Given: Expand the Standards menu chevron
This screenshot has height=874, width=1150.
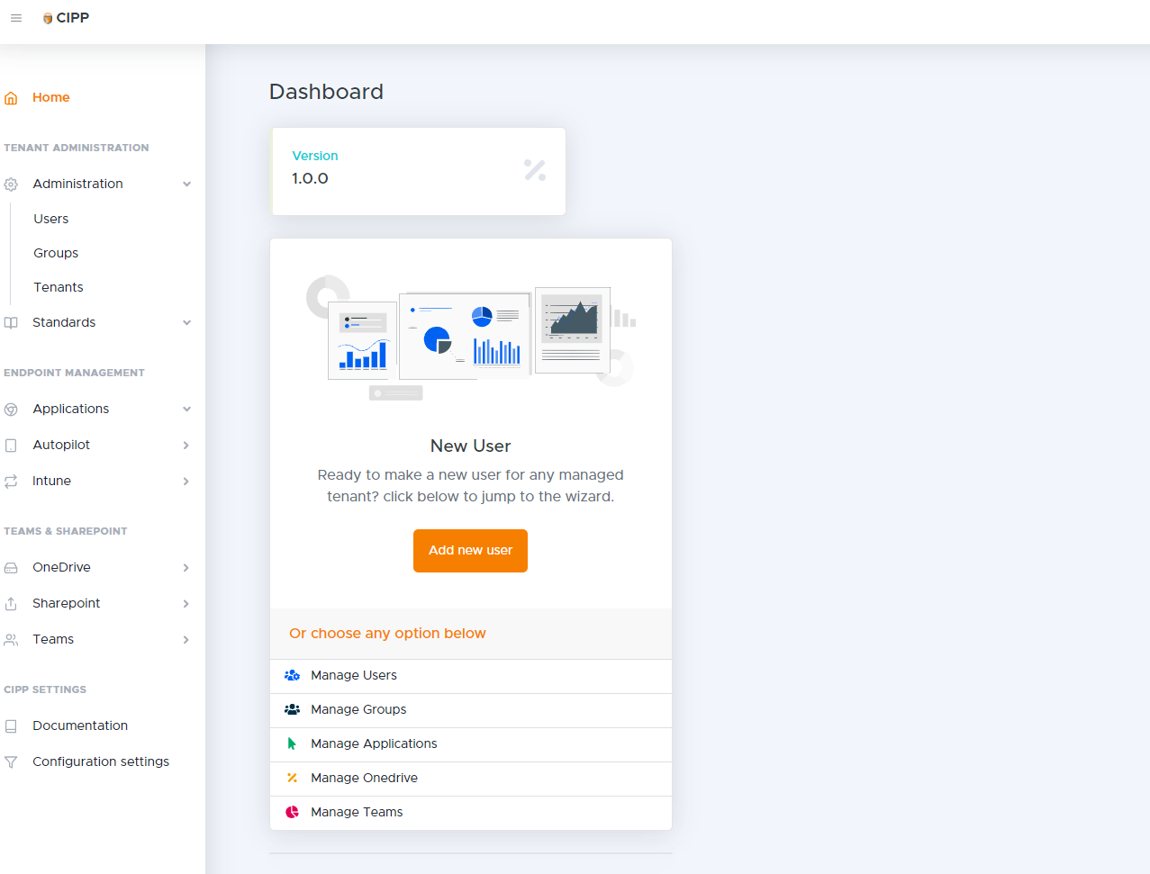Looking at the screenshot, I should pos(186,323).
